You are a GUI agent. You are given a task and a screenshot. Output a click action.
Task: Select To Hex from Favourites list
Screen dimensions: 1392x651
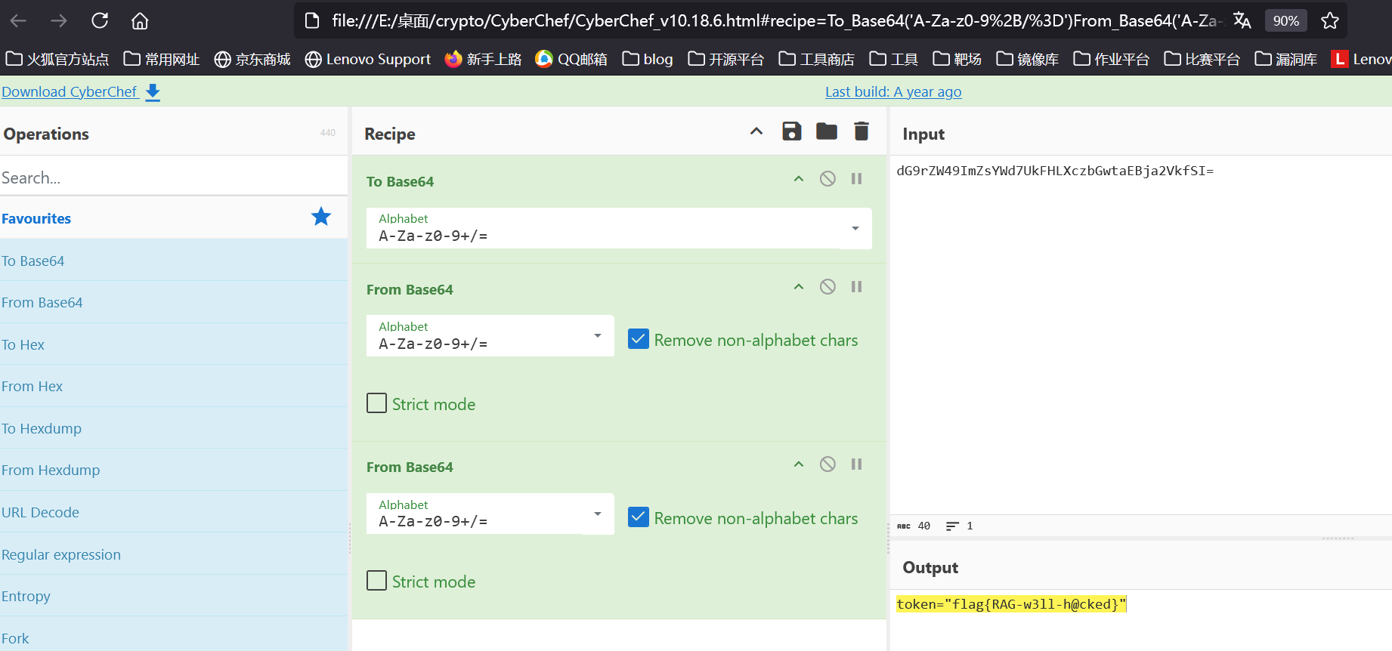(x=23, y=345)
